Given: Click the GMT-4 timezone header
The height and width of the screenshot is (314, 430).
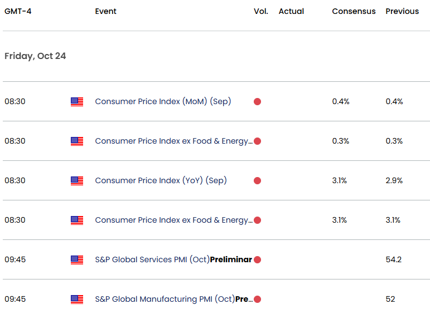Looking at the screenshot, I should (18, 11).
